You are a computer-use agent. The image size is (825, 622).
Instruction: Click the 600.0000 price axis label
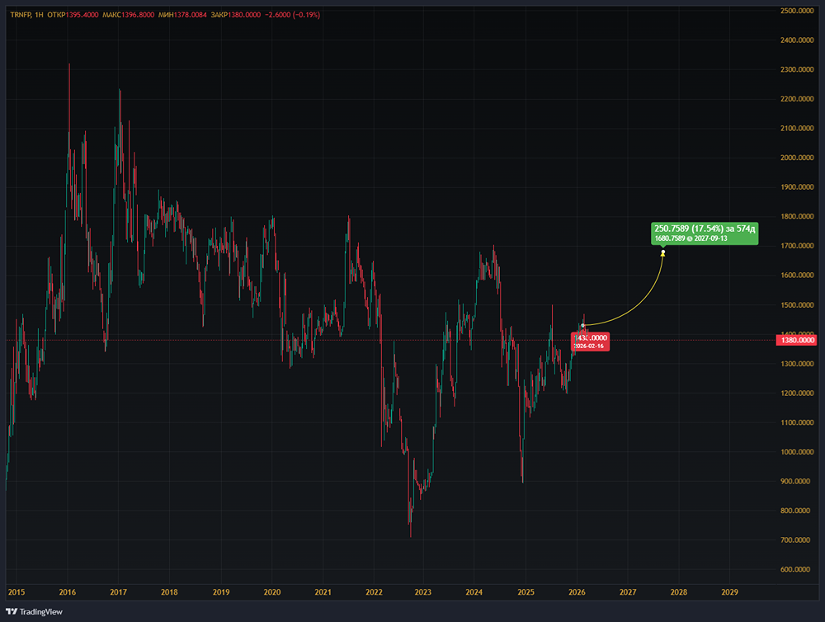795,569
